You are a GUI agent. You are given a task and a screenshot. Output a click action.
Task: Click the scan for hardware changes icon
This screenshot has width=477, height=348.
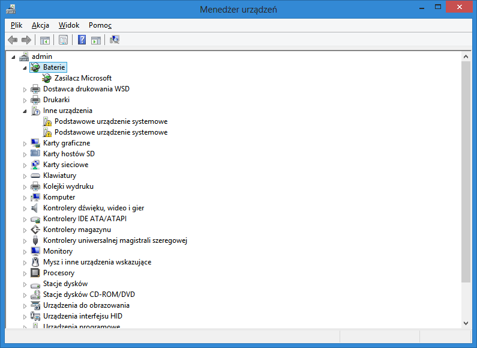tap(115, 40)
